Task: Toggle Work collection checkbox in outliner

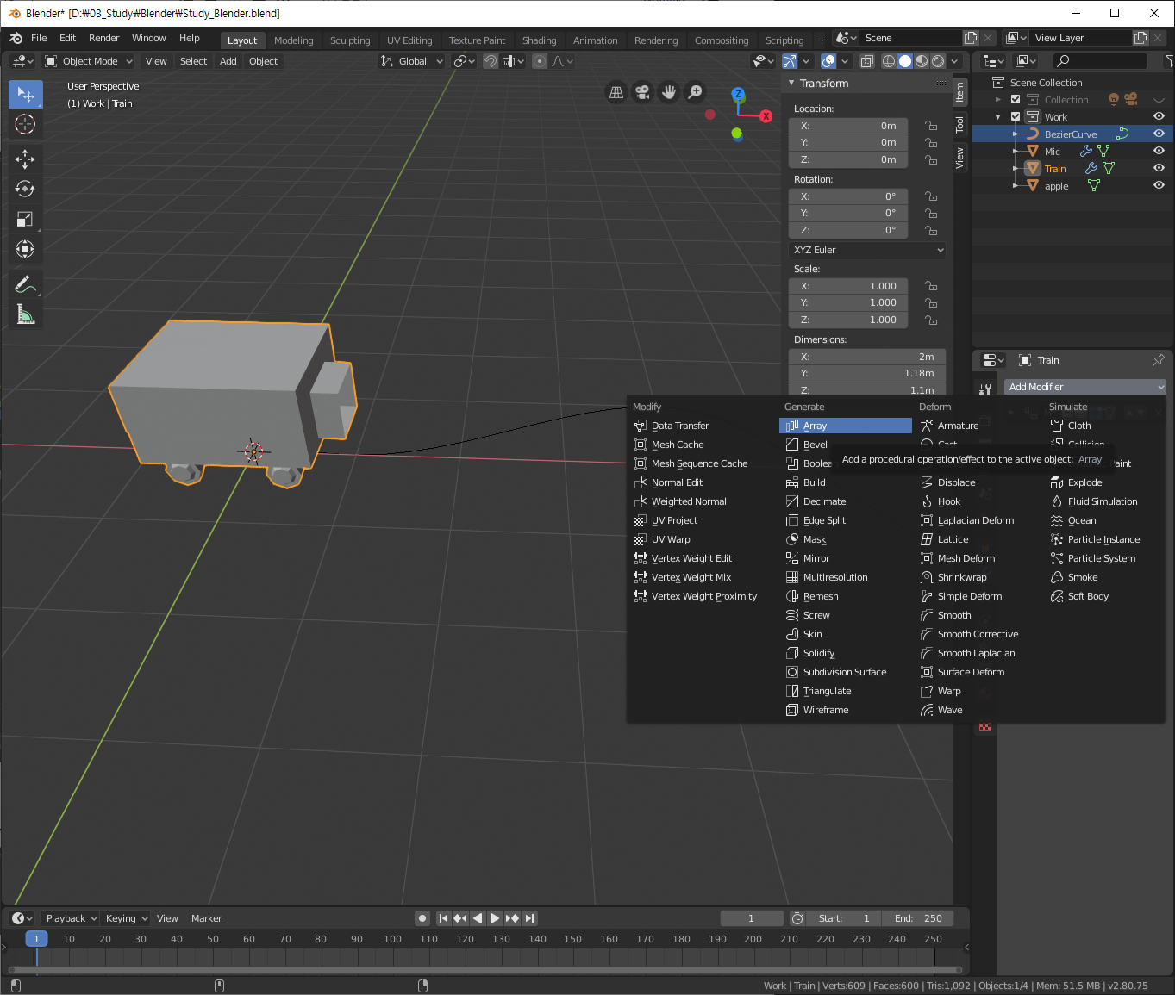Action: 1016,117
